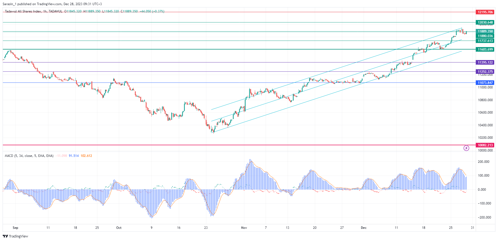Screen dimensions: 498x241
Task: Click the 9 date label on time axis
Action: [x=151, y=228]
